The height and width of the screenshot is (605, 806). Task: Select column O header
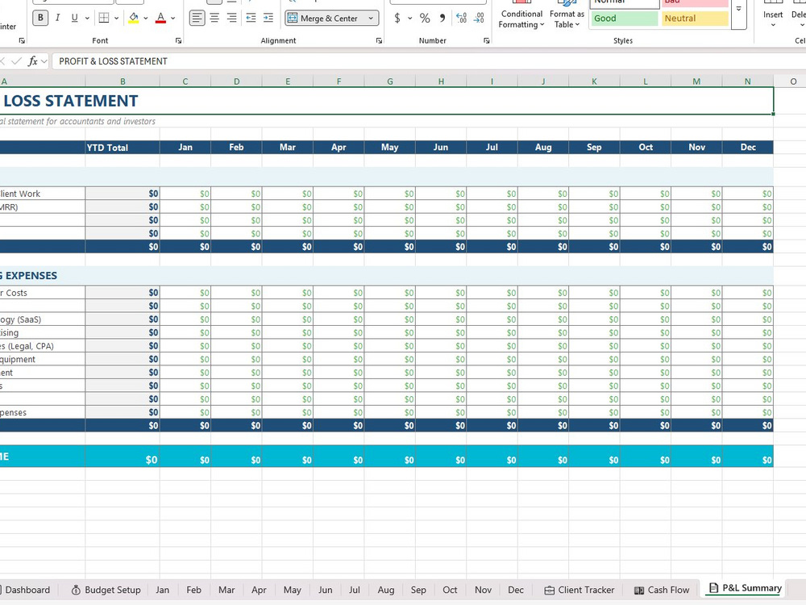[x=793, y=81]
